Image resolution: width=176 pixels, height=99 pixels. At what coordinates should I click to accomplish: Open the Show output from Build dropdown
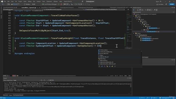tap(27, 80)
